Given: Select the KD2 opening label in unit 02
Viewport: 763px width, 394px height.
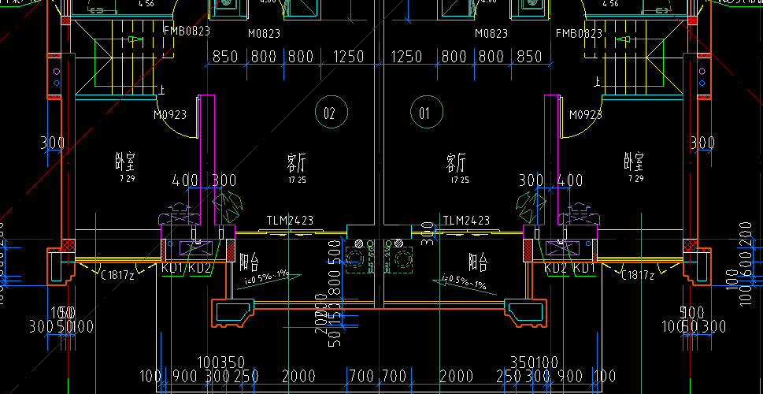Looking at the screenshot, I should (200, 268).
